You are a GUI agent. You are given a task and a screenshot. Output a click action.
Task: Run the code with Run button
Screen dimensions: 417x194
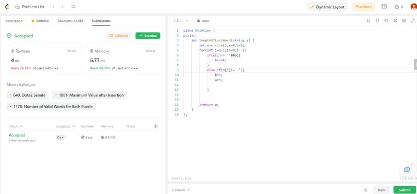tap(382, 190)
